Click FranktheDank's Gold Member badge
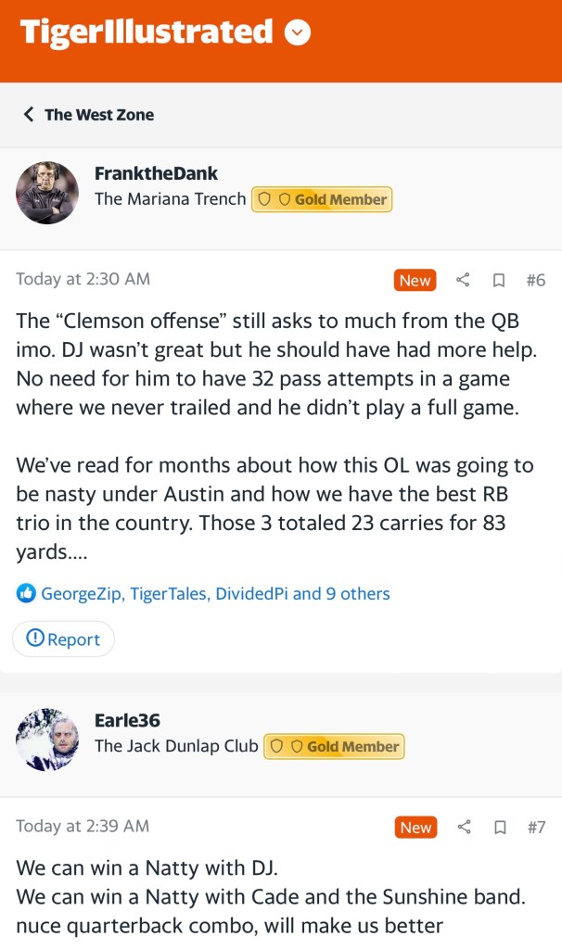562x949 pixels. click(322, 199)
